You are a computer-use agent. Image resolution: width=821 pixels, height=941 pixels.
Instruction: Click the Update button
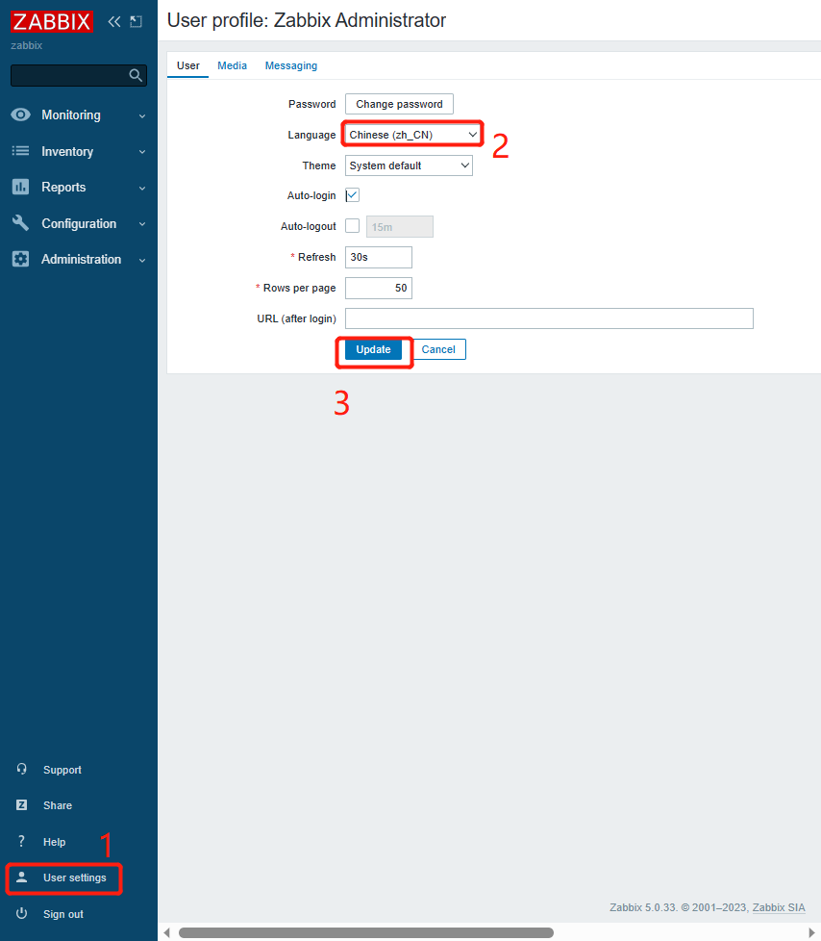[373, 349]
